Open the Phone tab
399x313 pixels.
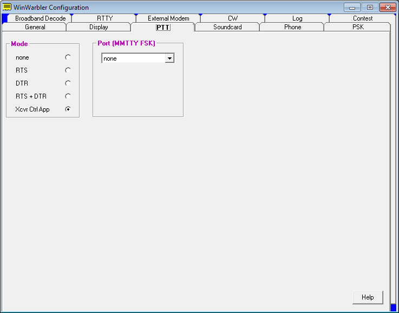[x=293, y=27]
